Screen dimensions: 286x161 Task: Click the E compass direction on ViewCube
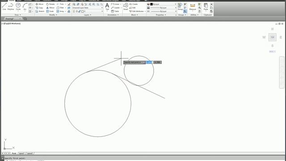[281, 37]
